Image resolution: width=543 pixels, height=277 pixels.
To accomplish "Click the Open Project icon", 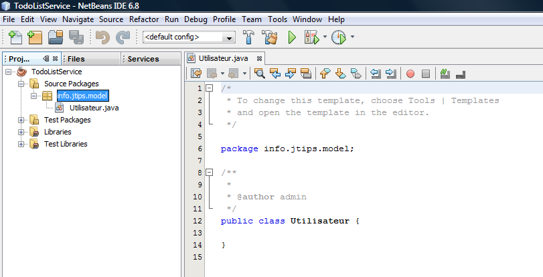I will 56,37.
